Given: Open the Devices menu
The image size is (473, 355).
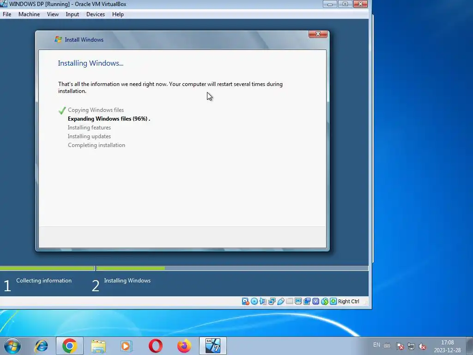Looking at the screenshot, I should pos(96,14).
